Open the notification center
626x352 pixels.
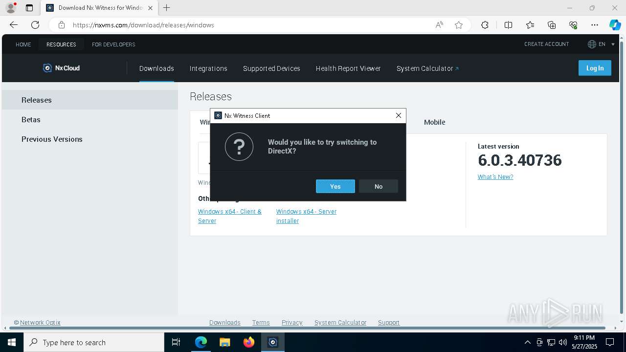[x=610, y=342]
